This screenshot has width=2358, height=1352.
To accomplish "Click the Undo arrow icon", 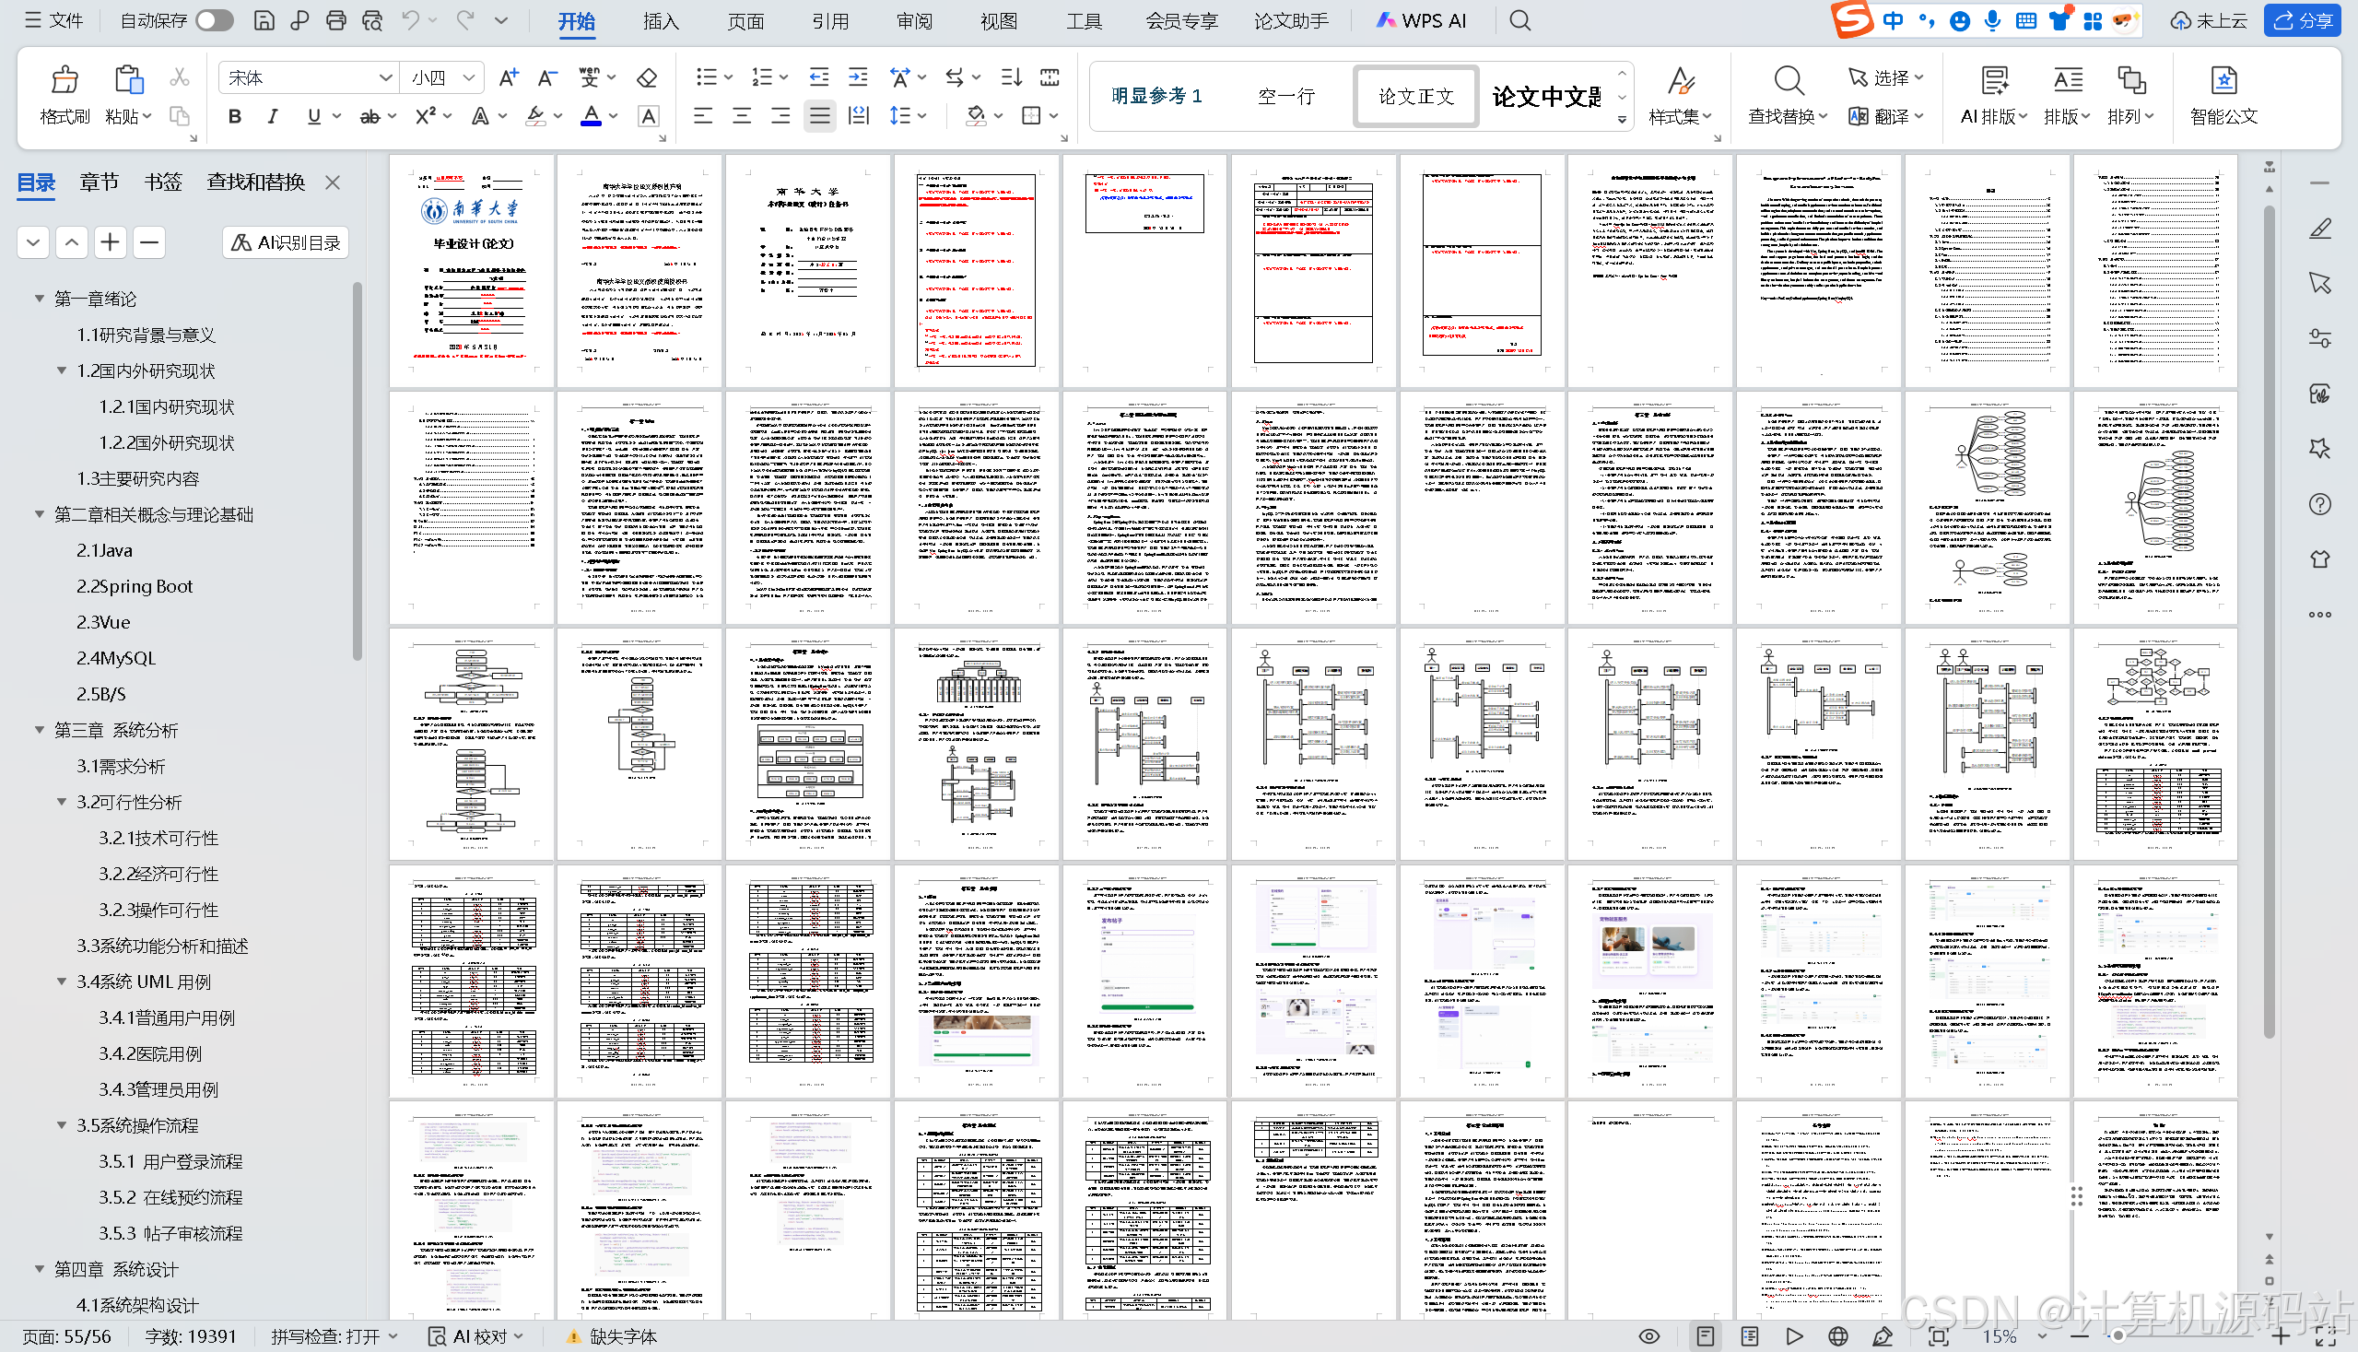I will 410,20.
